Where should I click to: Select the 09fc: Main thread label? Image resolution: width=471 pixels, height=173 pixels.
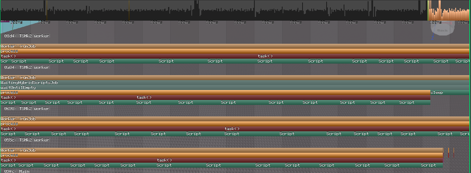[17, 171]
